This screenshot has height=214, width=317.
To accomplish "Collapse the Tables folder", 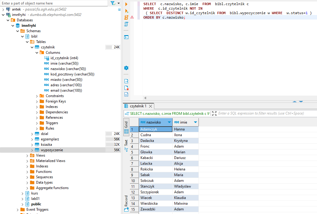I will [x=27, y=42].
